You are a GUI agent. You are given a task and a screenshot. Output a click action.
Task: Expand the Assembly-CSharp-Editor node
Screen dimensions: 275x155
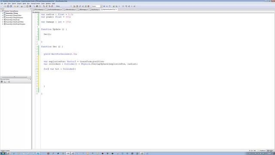pyautogui.click(x=3, y=15)
